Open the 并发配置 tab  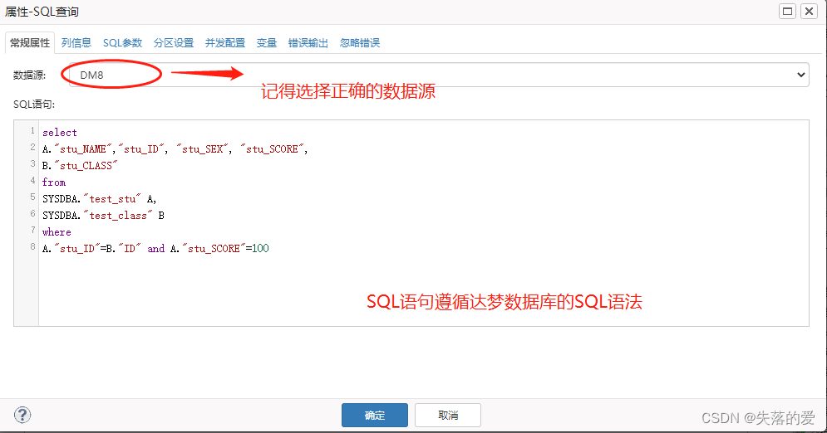tap(225, 42)
